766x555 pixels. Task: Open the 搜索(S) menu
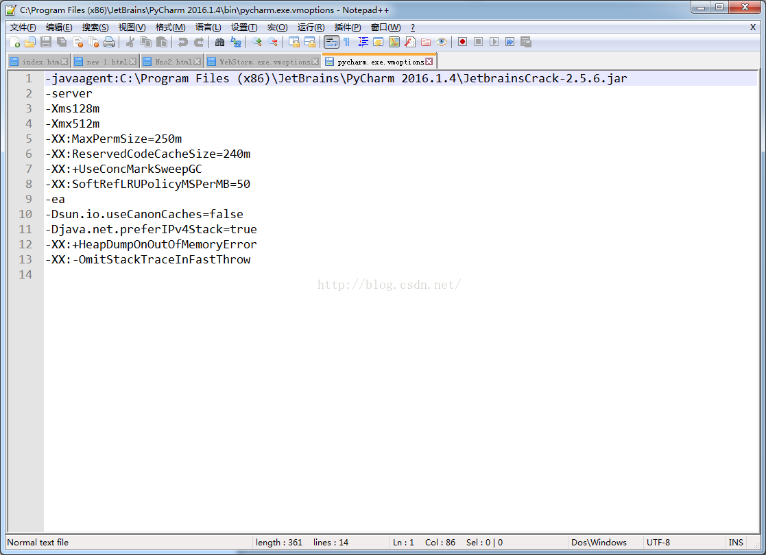tap(95, 27)
